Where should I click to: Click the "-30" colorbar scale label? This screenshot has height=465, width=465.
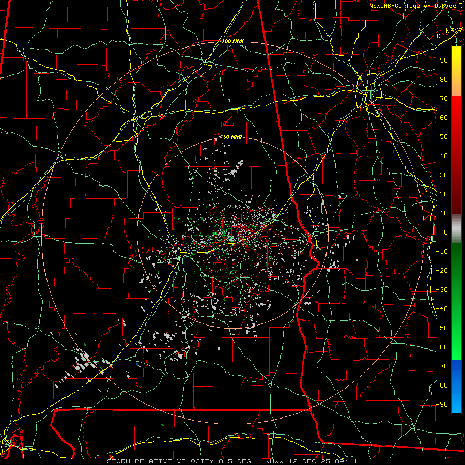pyautogui.click(x=442, y=290)
